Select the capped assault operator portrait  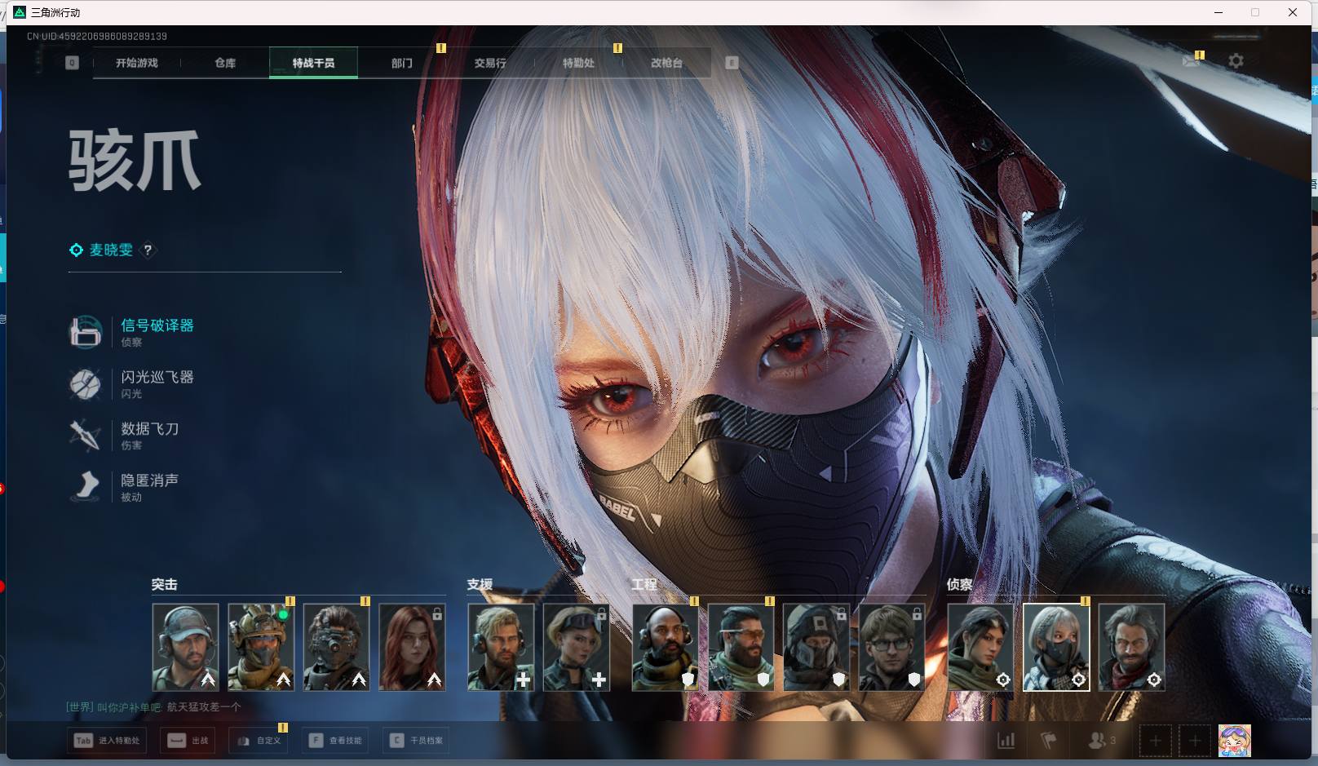(x=185, y=647)
